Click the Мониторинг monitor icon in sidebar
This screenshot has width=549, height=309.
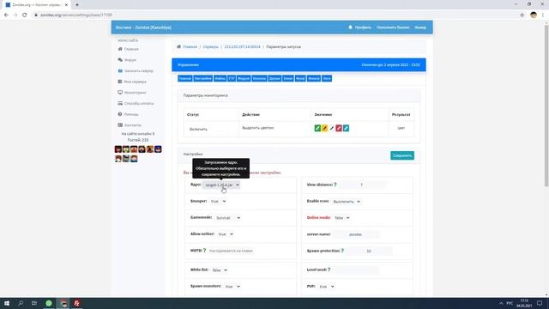click(x=120, y=93)
